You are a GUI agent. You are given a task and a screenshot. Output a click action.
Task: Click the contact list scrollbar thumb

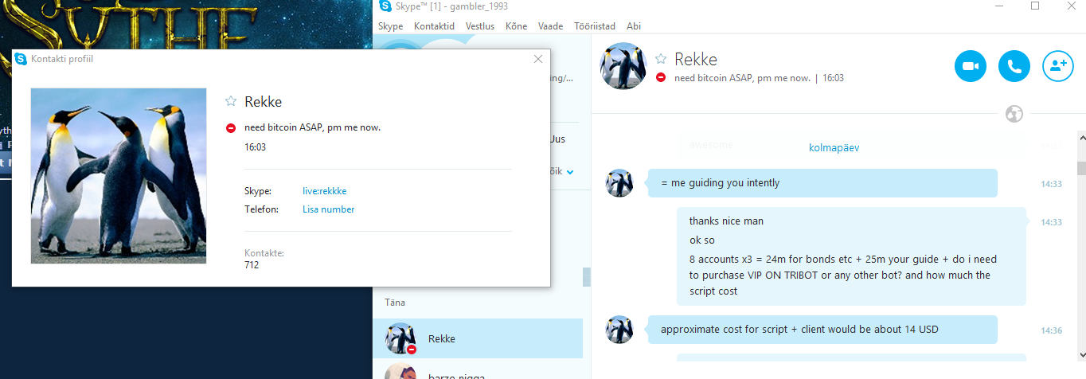click(x=587, y=276)
